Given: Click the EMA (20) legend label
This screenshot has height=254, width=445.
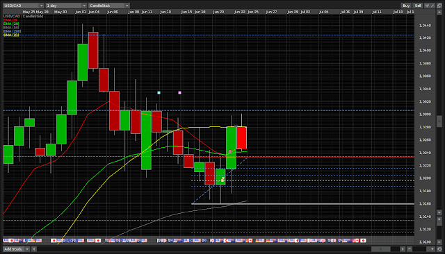Looking at the screenshot, I should 11,24.
